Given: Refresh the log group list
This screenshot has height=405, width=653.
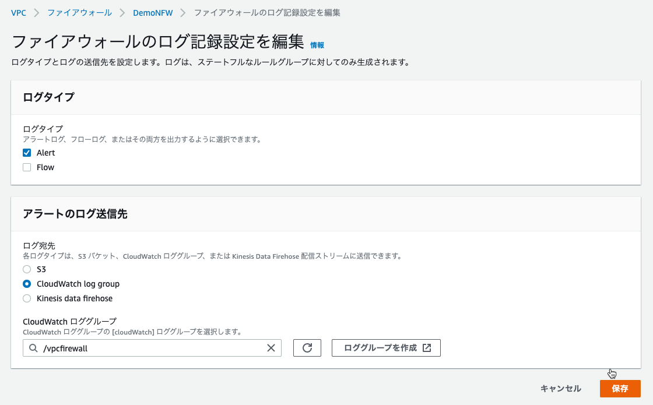Looking at the screenshot, I should 307,348.
